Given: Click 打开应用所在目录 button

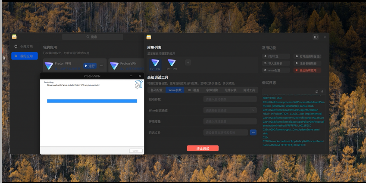Looking at the screenshot, I should coord(307,56).
